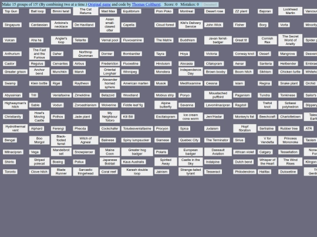The image size is (317, 237).
Task: Select the Bajoran tile
Action: (265, 11)
